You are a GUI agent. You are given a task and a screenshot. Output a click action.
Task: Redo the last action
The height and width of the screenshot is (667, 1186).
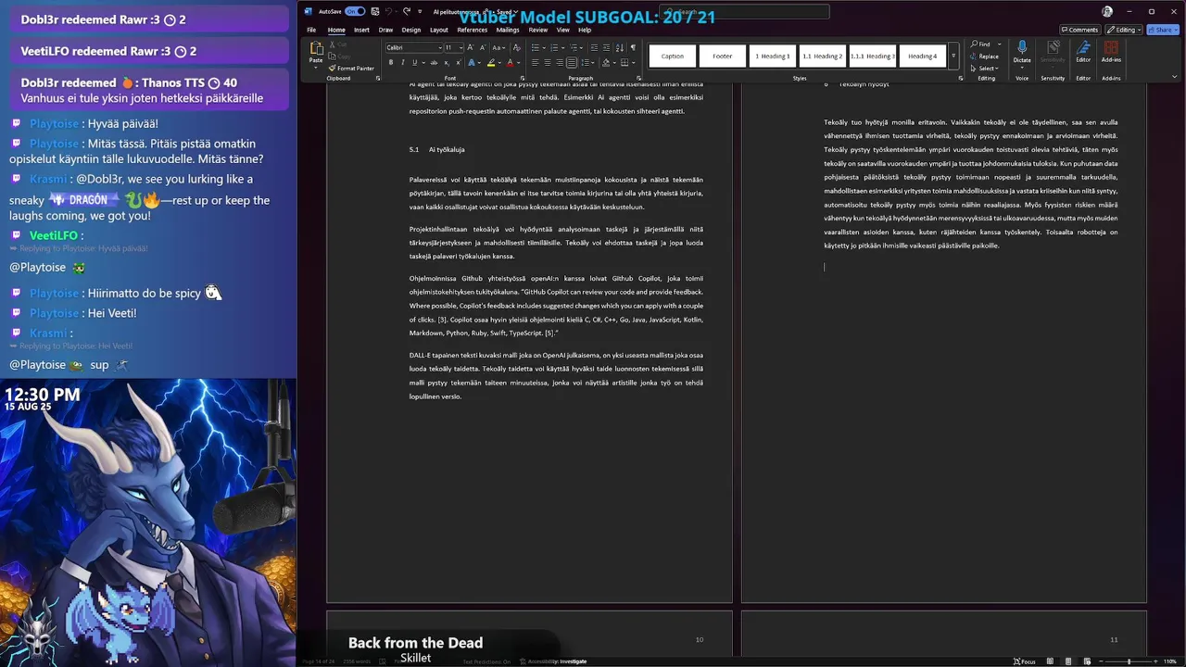(x=406, y=11)
